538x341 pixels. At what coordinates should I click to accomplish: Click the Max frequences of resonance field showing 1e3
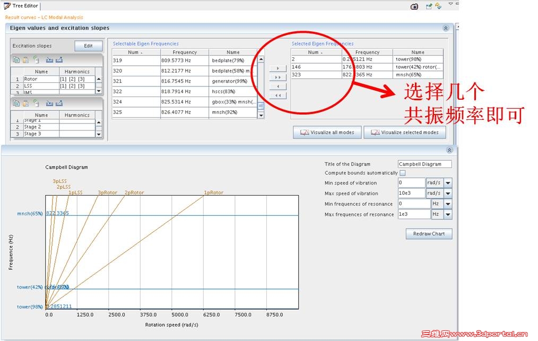tap(414, 214)
